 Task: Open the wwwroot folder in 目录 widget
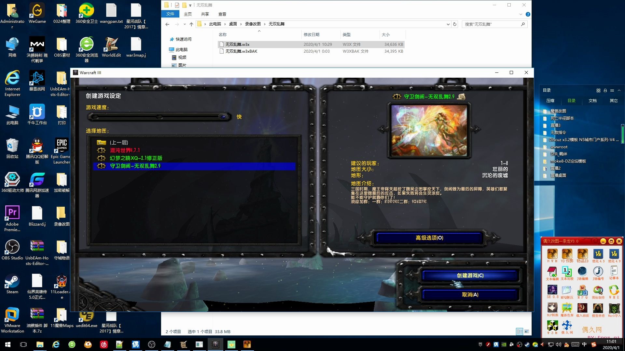(559, 147)
